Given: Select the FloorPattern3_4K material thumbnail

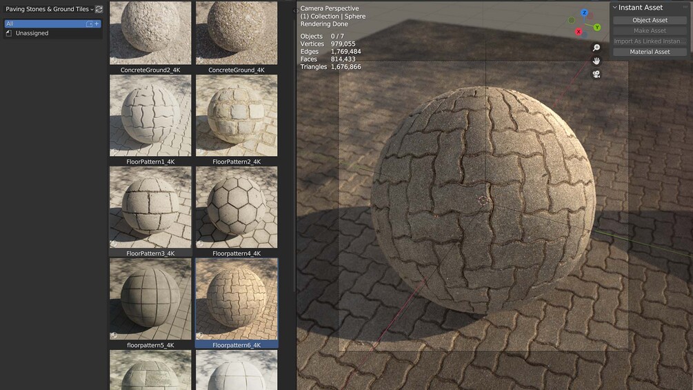Looking at the screenshot, I should pos(150,207).
